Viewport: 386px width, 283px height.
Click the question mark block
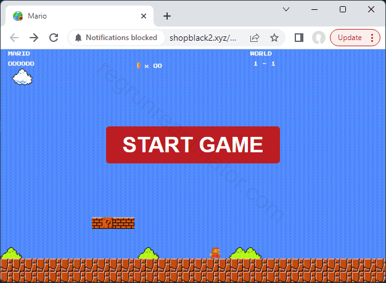(x=108, y=223)
